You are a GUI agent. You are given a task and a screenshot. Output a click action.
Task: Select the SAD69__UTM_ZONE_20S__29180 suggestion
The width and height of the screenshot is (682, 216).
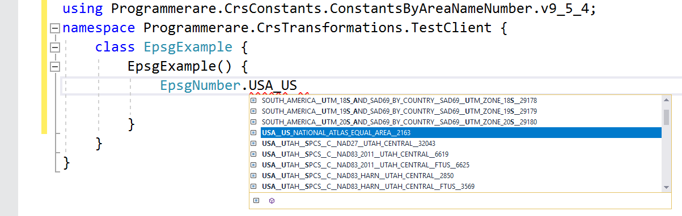click(x=460, y=122)
